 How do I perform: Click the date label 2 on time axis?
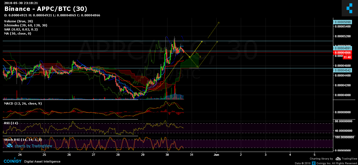(x=241, y=154)
